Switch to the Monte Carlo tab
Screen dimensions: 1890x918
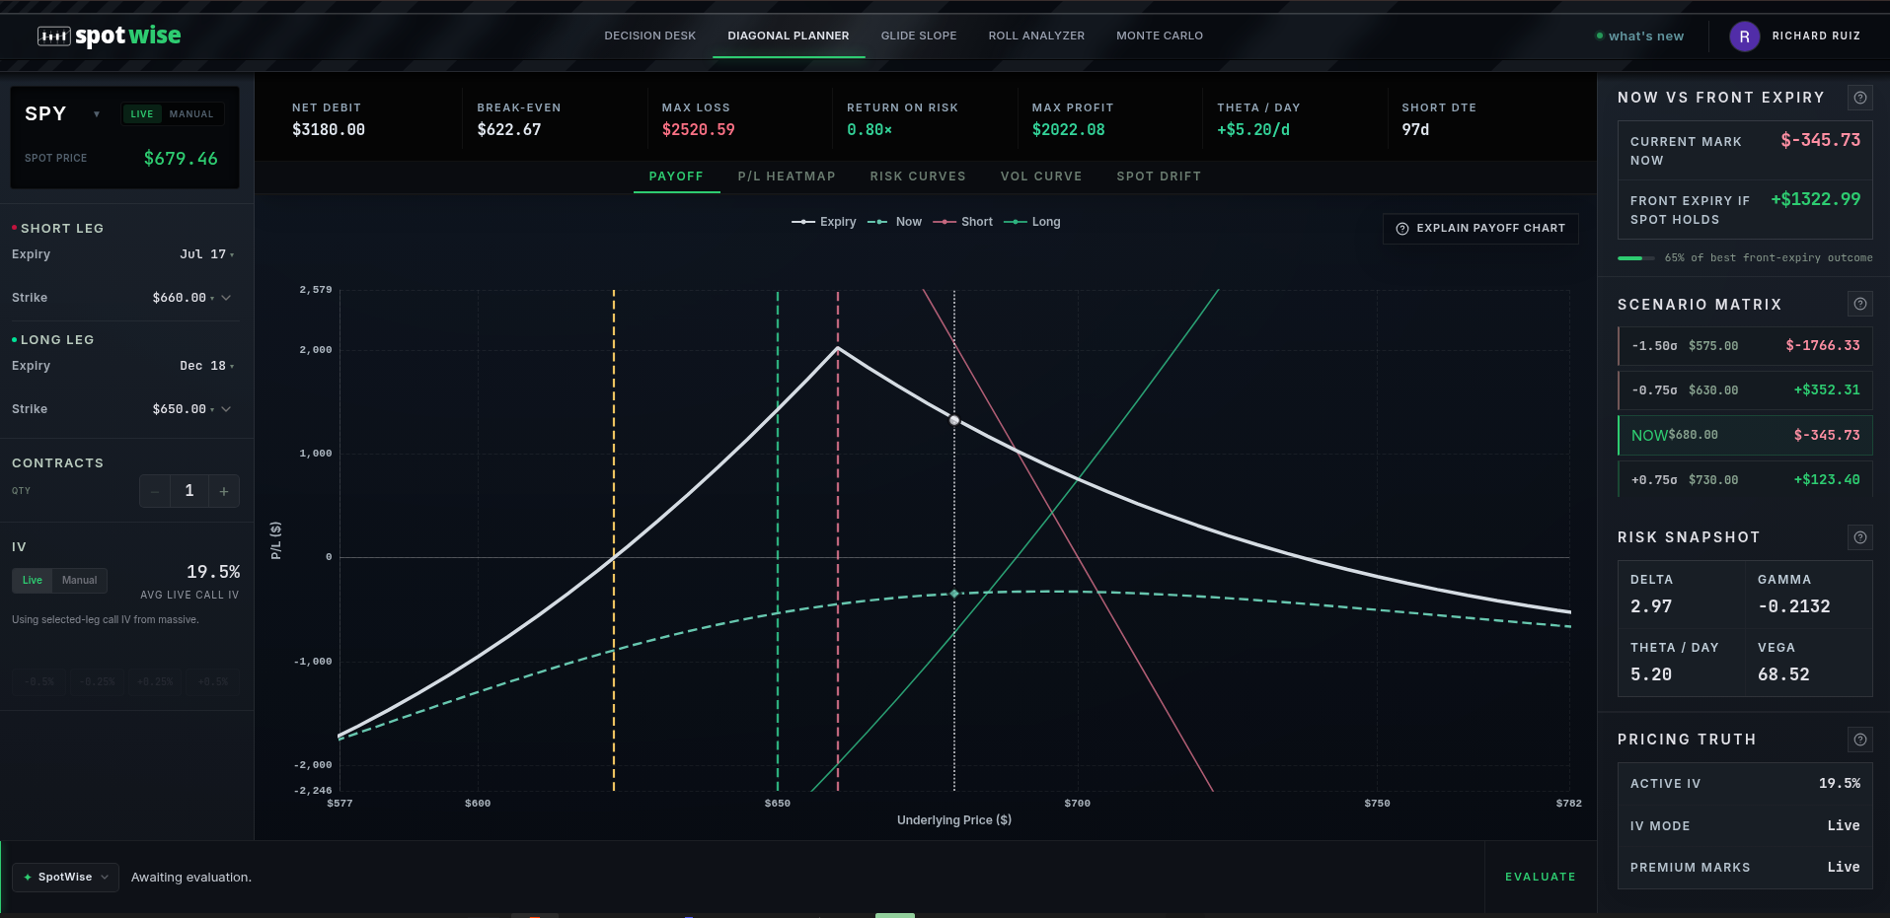1159,35
